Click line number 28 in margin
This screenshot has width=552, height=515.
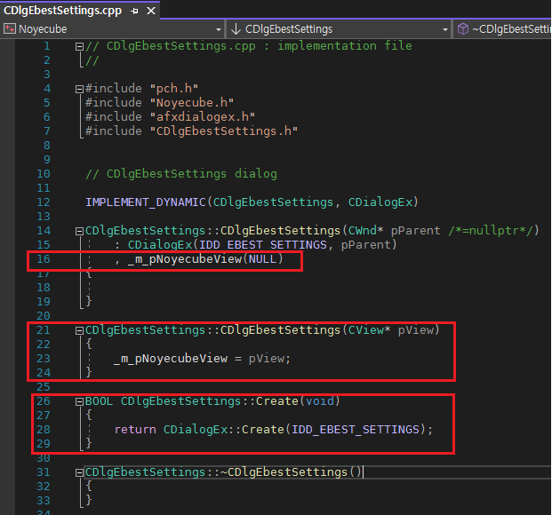point(44,430)
